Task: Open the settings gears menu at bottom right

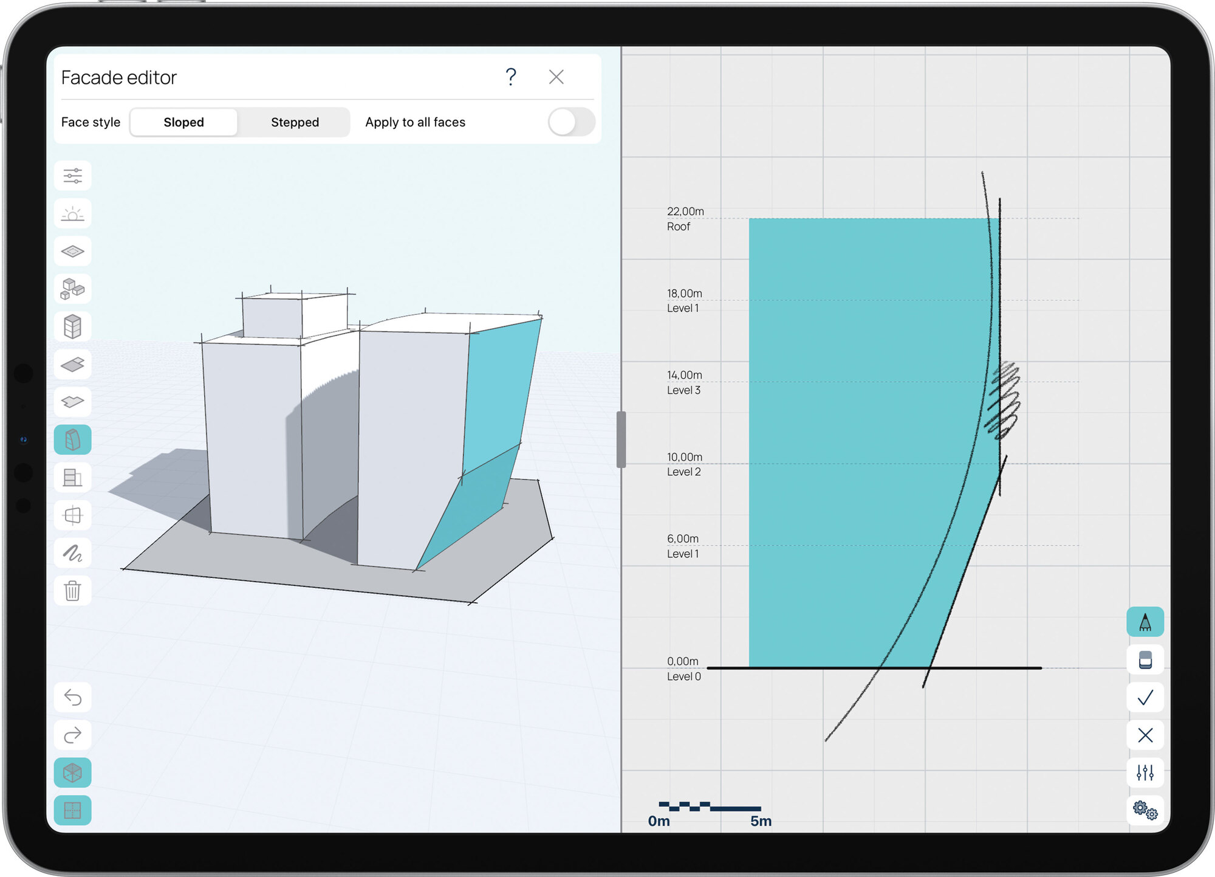Action: click(x=1145, y=811)
